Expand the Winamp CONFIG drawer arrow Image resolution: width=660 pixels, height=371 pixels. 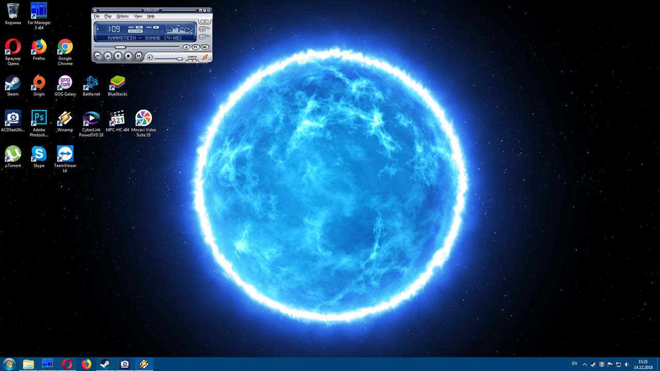click(x=192, y=61)
